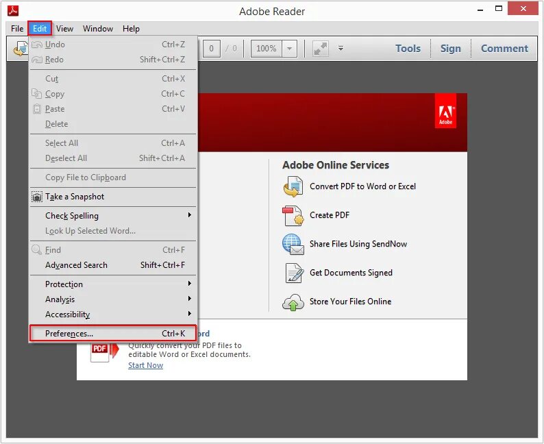The height and width of the screenshot is (444, 544).
Task: Click Store Your Files Online link
Action: [350, 301]
